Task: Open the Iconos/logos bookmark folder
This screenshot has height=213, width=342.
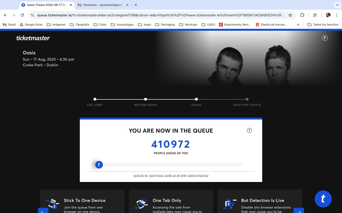Action: [122, 24]
